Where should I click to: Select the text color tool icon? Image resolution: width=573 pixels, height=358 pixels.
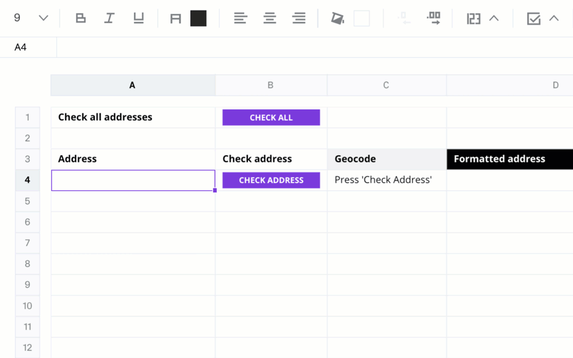pyautogui.click(x=176, y=19)
